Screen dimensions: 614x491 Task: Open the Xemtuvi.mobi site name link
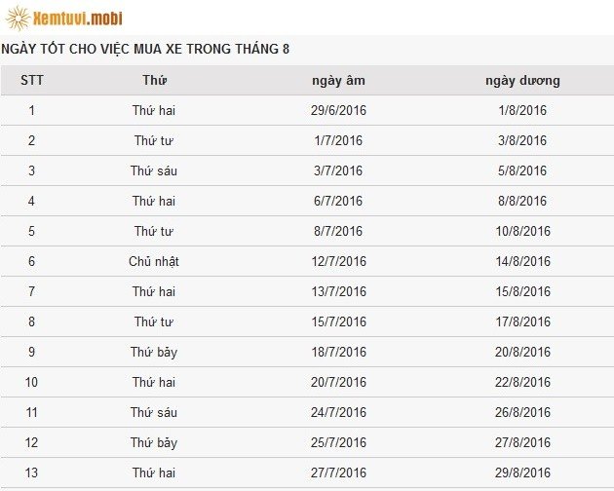pyautogui.click(x=78, y=19)
